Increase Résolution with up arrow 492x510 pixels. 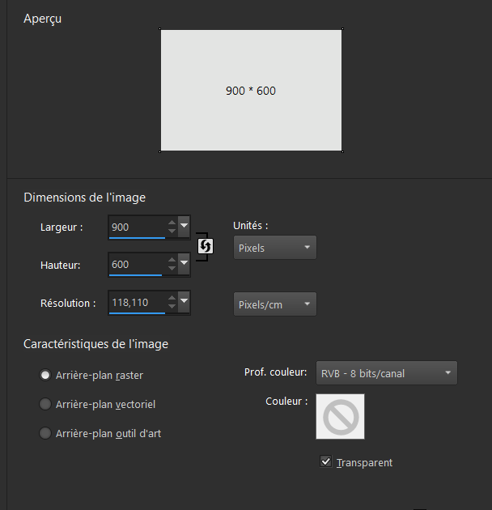(171, 298)
